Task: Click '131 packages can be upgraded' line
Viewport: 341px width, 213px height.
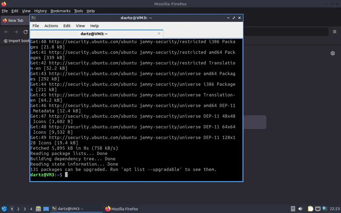Action: click(124, 169)
